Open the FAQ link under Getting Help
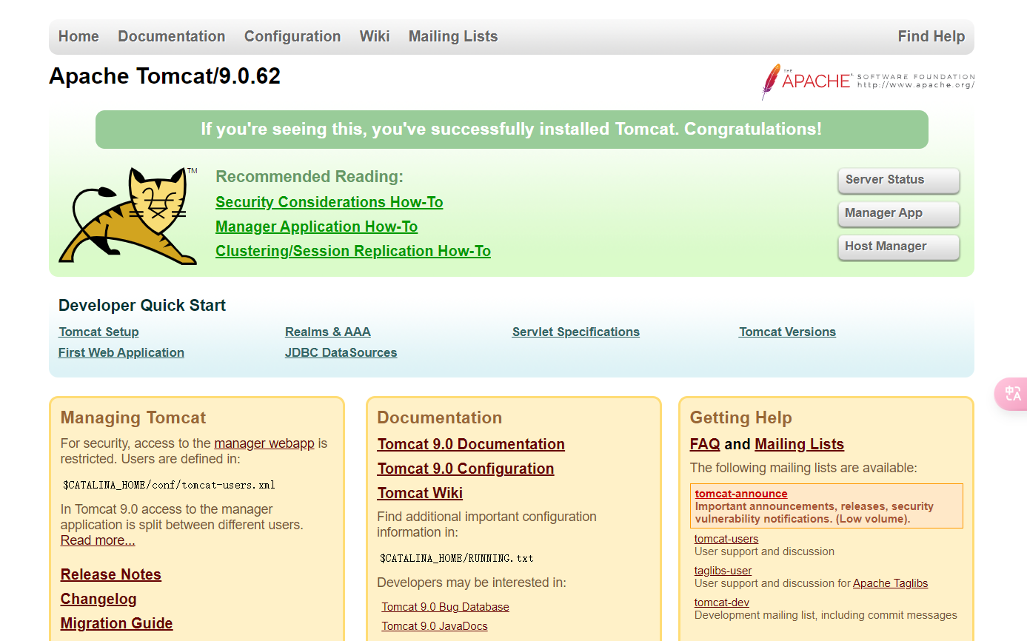1027x641 pixels. tap(705, 444)
